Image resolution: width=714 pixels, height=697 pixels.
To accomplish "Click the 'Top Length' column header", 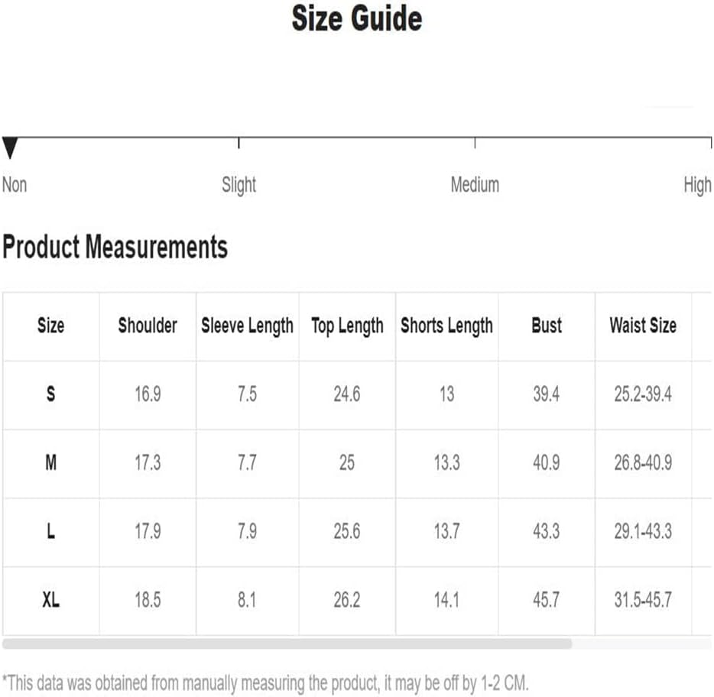I will pos(347,326).
